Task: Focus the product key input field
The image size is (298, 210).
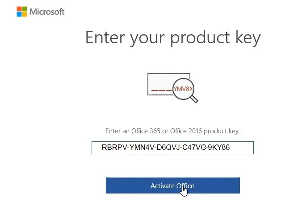Action: (172, 148)
